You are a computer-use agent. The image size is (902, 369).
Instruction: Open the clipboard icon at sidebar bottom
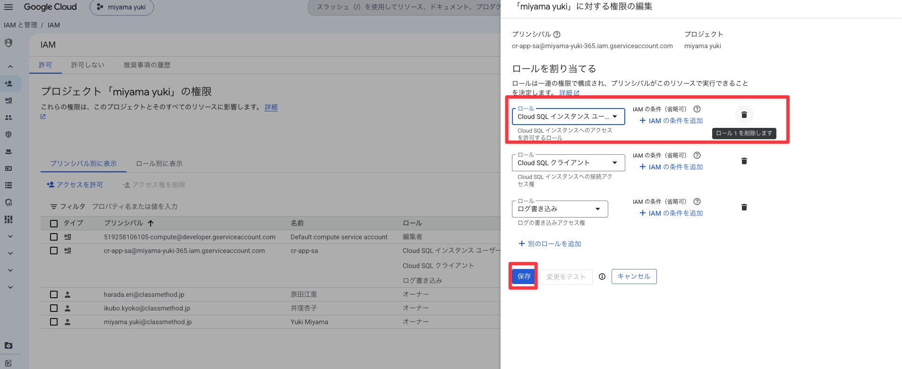tap(9, 363)
